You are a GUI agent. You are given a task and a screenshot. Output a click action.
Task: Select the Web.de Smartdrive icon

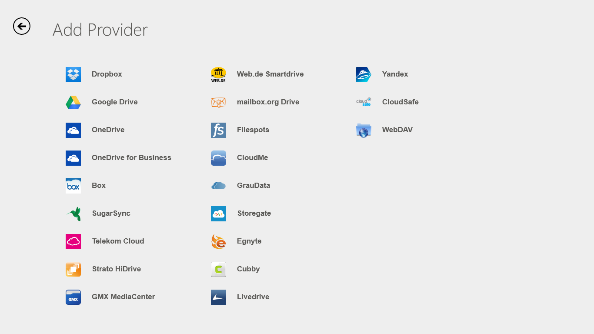click(218, 74)
